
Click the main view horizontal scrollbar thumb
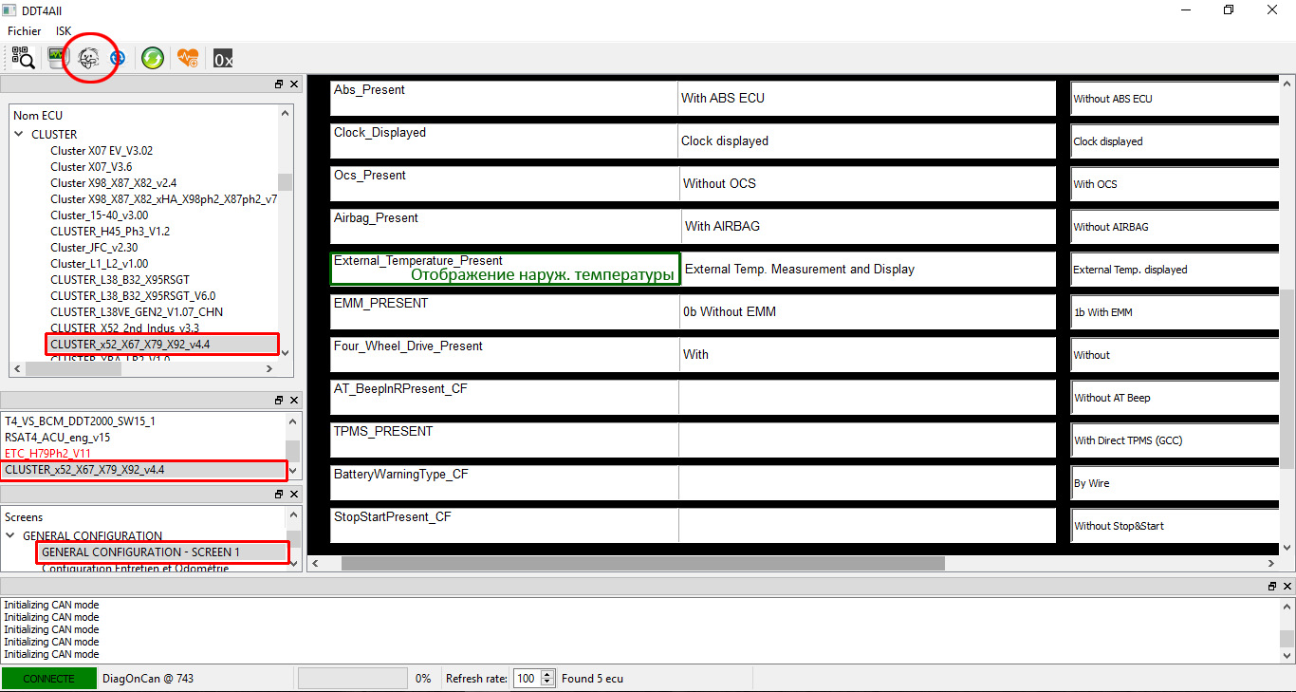[x=643, y=563]
